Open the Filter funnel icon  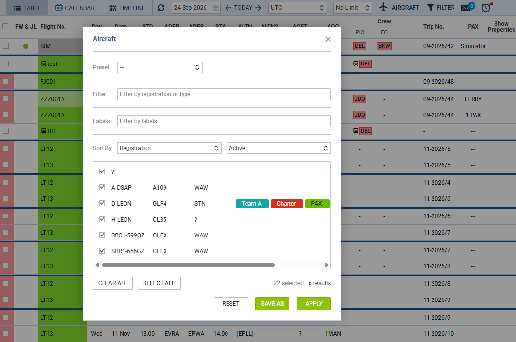pos(430,8)
